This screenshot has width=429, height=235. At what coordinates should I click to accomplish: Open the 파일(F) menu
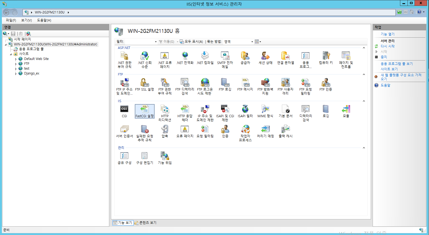11,20
